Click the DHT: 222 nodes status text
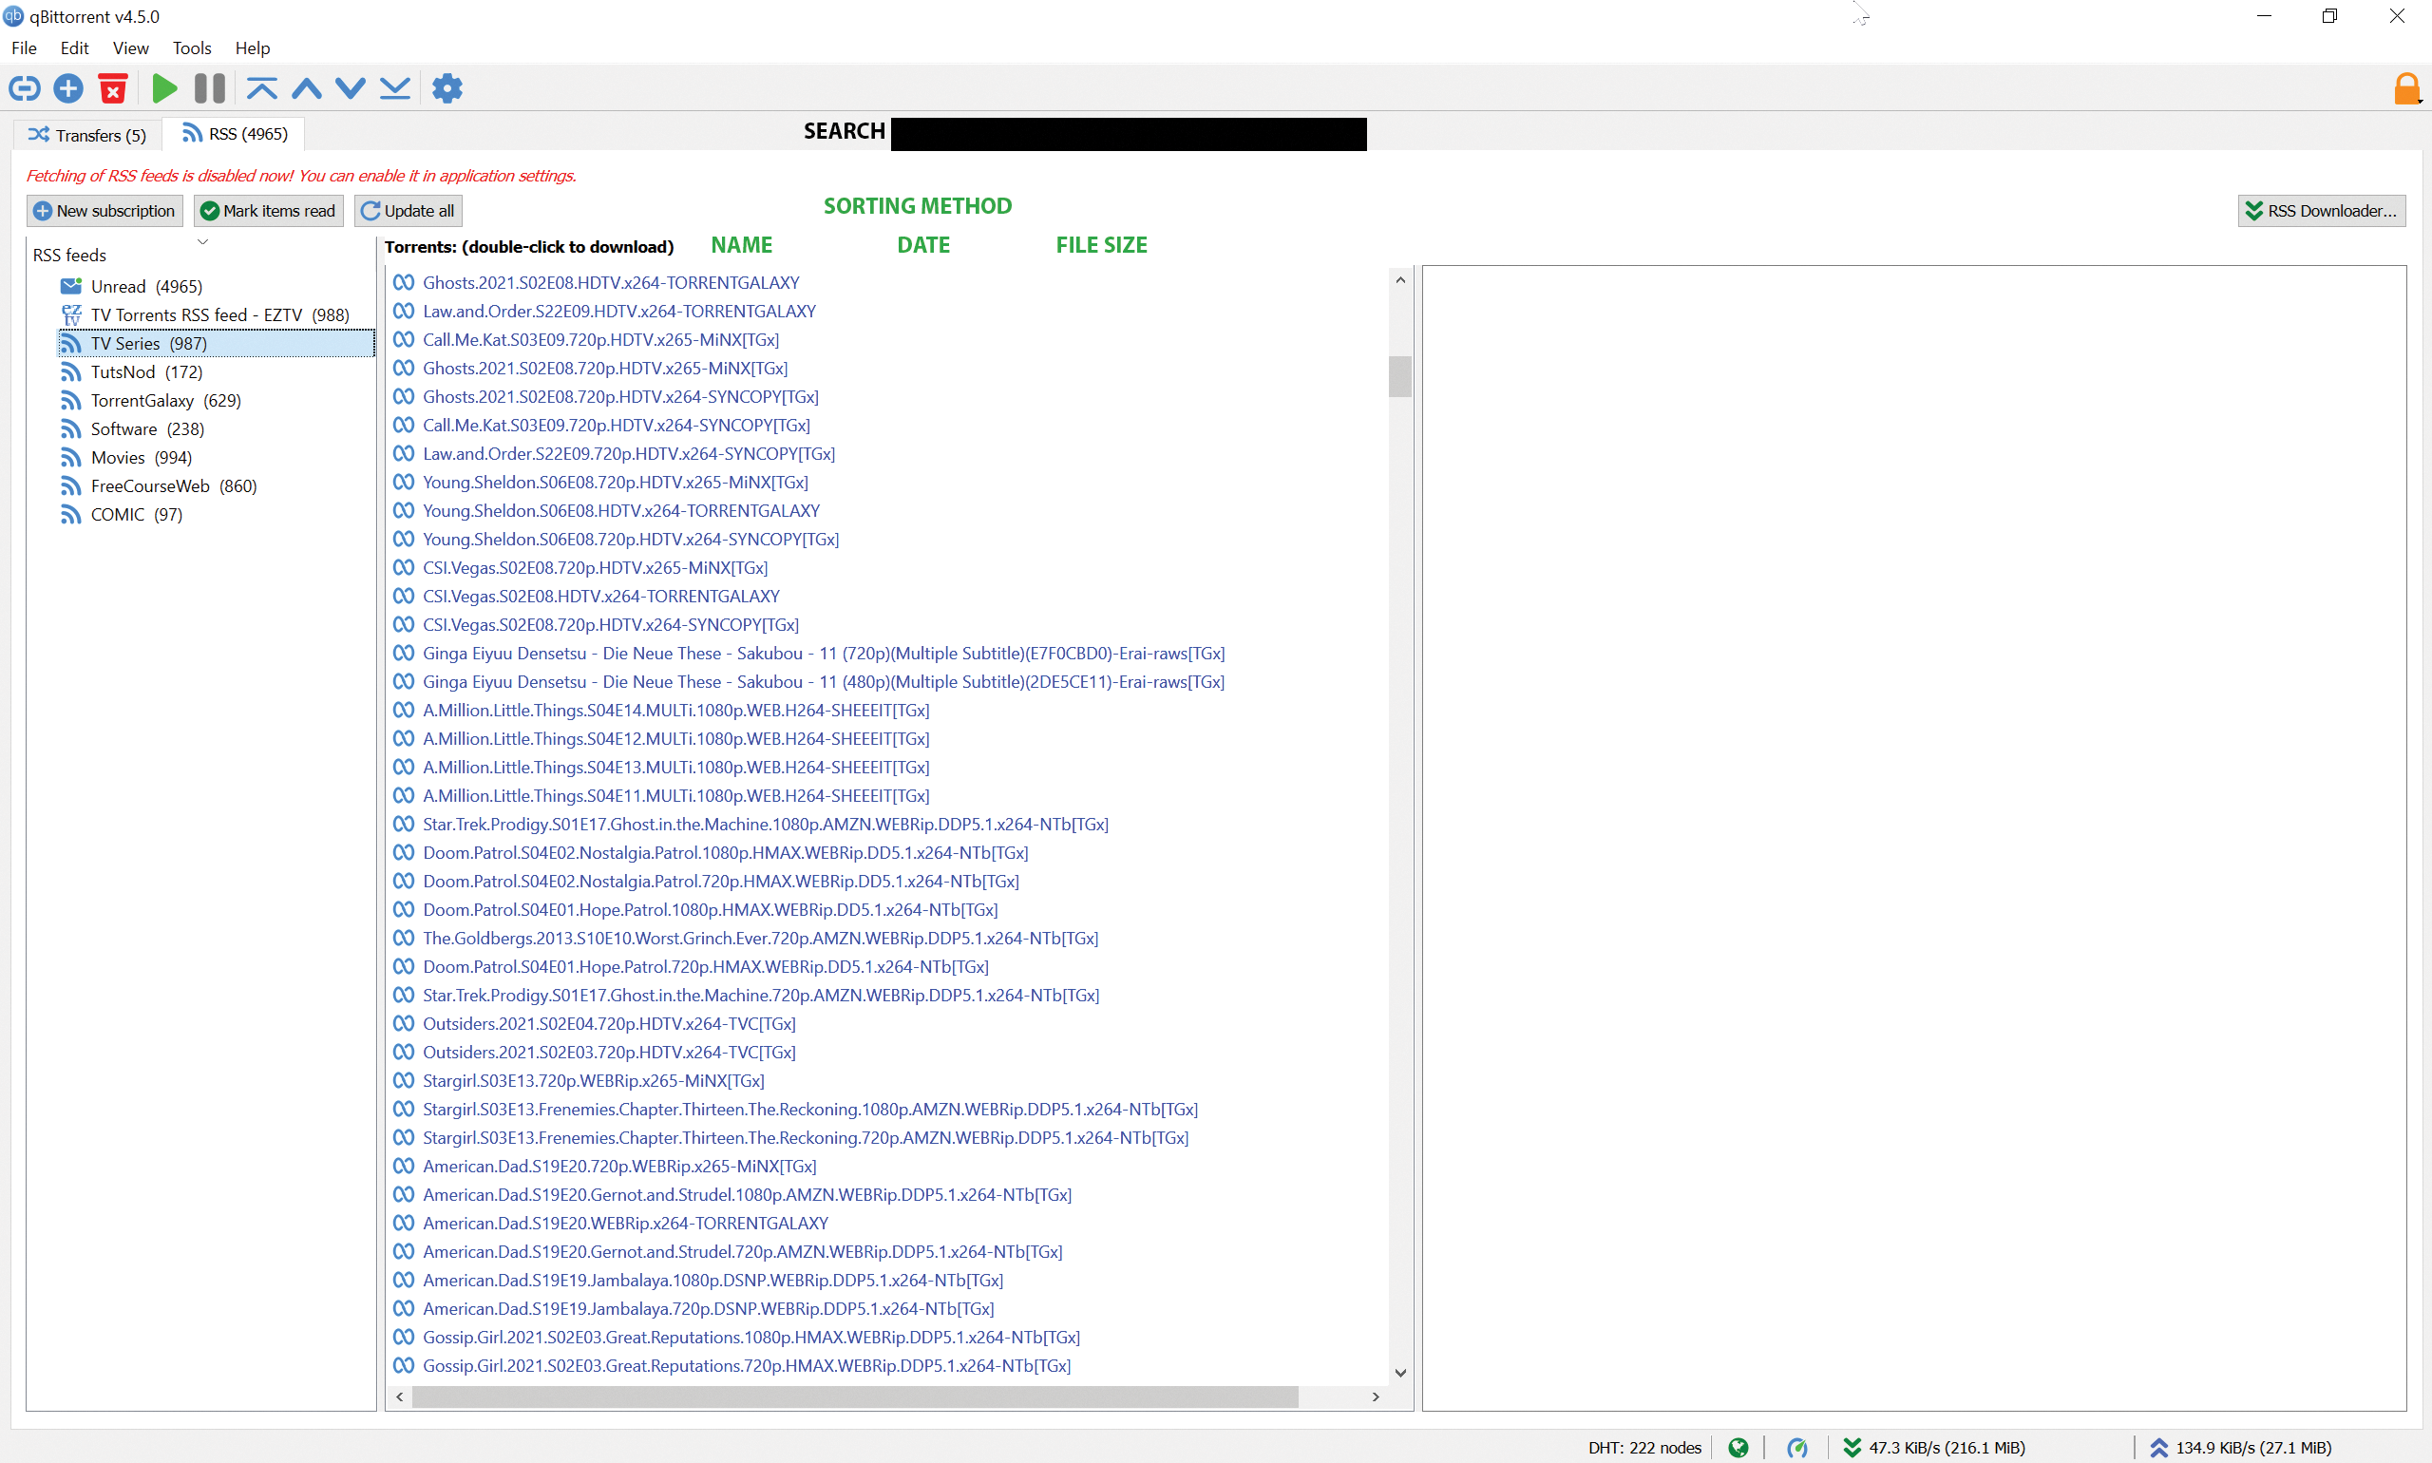The height and width of the screenshot is (1463, 2432). (1644, 1447)
